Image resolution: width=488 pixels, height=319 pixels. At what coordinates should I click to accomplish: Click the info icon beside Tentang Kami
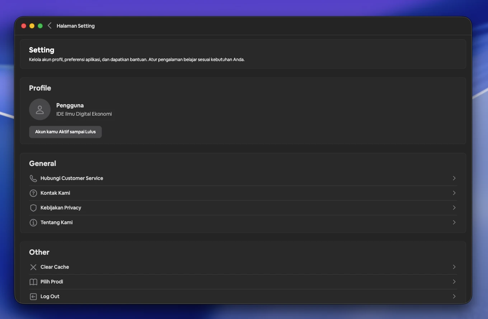33,222
